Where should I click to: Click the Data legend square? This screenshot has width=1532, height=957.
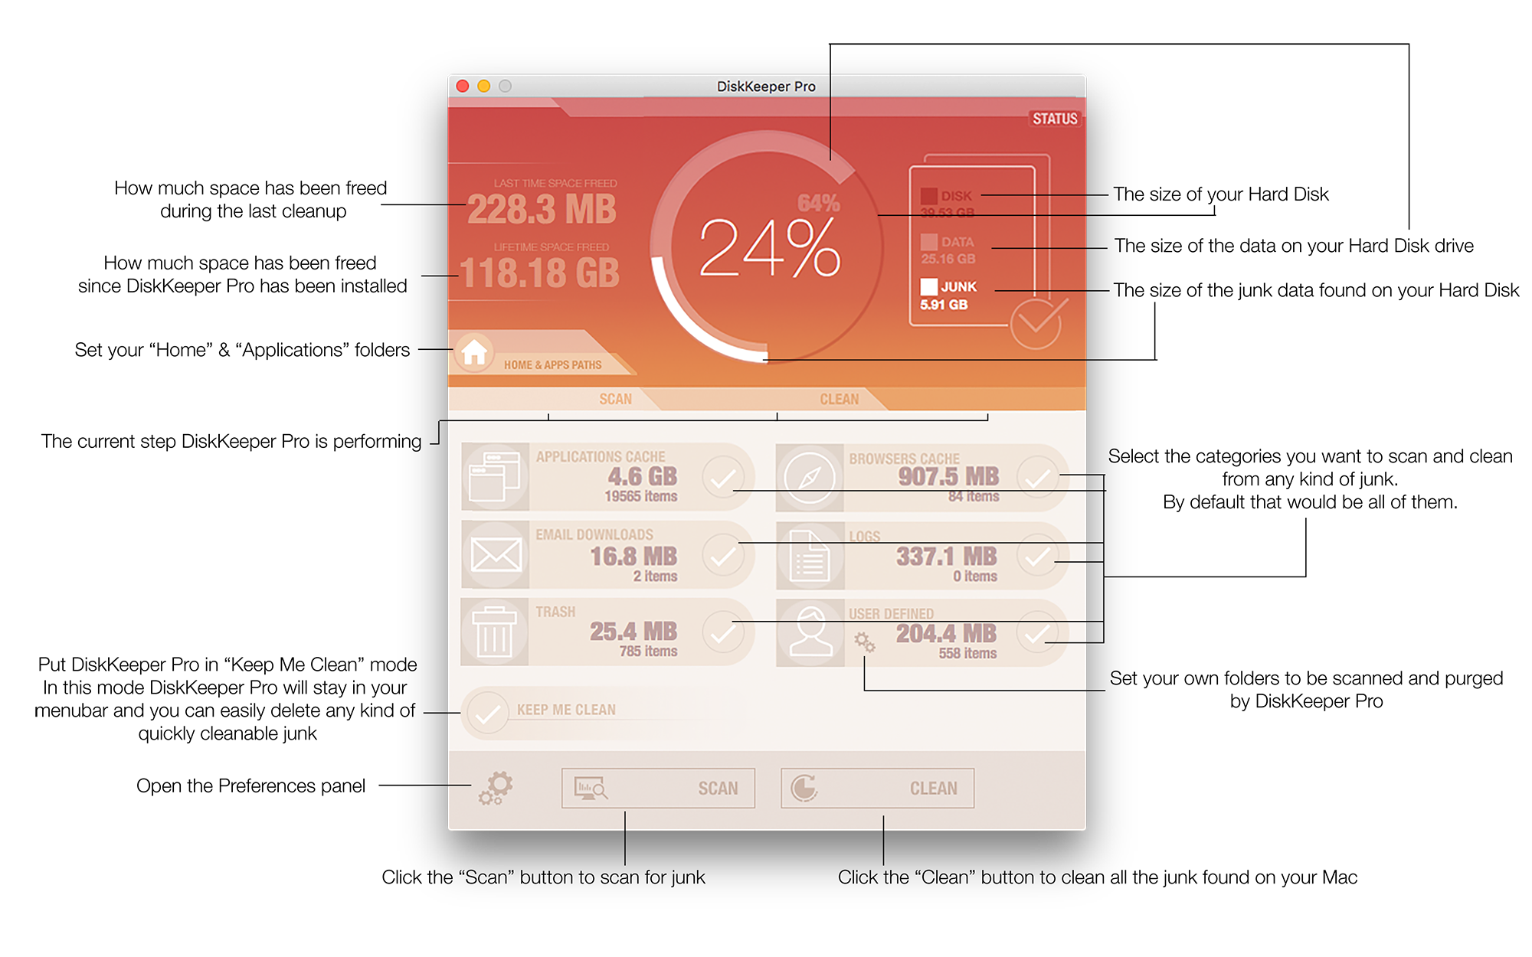[929, 242]
